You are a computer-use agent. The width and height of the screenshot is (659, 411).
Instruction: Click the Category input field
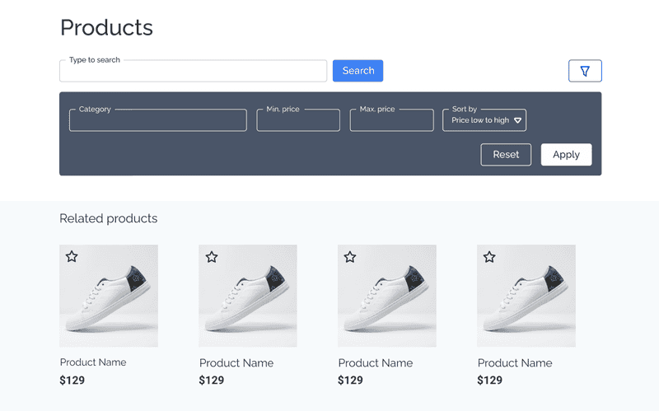(157, 121)
